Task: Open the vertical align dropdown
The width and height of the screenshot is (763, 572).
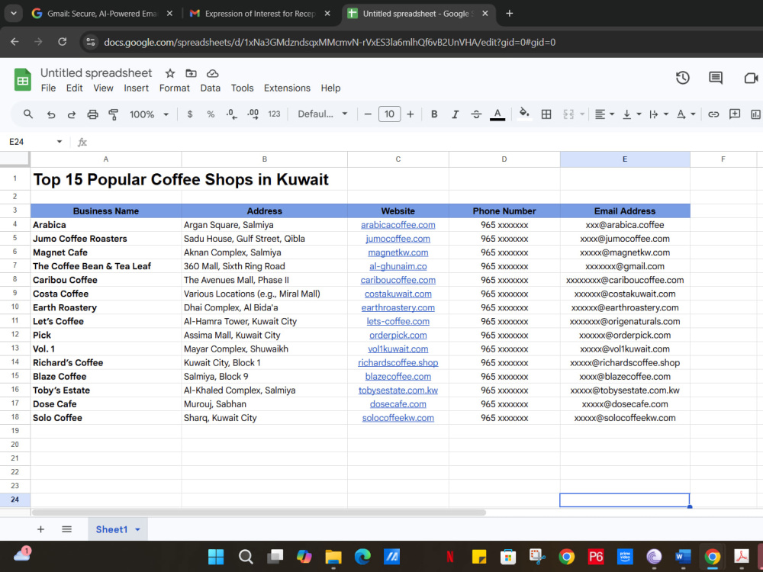Action: pyautogui.click(x=632, y=114)
